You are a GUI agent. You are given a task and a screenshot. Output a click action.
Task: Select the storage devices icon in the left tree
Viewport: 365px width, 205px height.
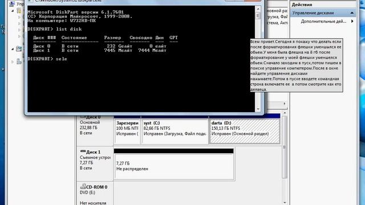19,48
